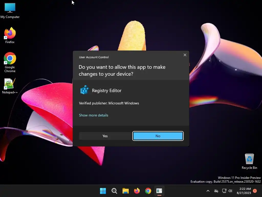Screen dimensions: 262x197
Task: Launch Firefox from the taskbar
Action: point(137,191)
